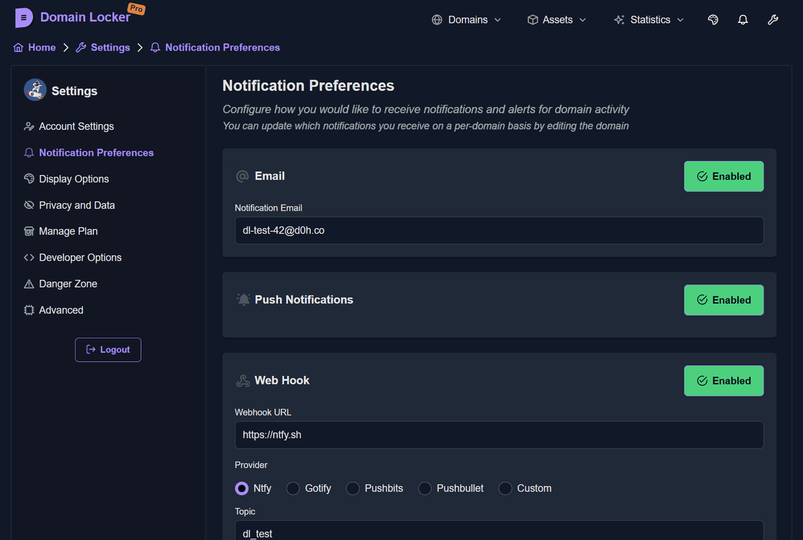Toggle the Push Notifications Enabled button

(x=723, y=300)
